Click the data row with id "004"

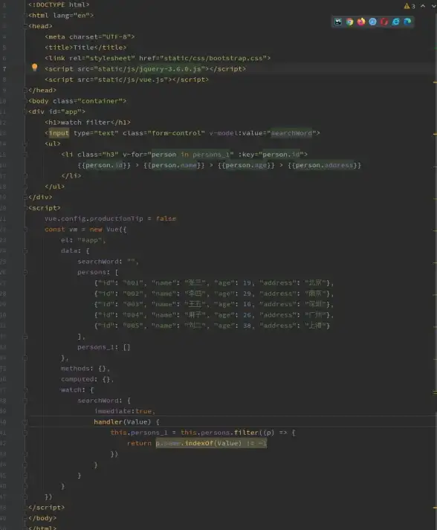coord(214,315)
